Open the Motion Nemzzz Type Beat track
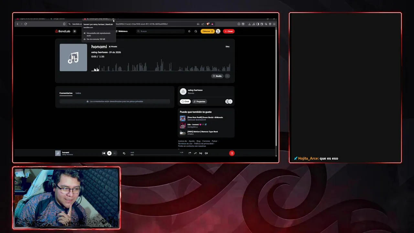 (x=202, y=131)
